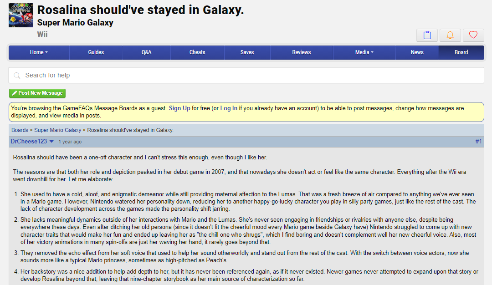Expand the Media dropdown menu
The image size is (492, 285).
pyautogui.click(x=364, y=52)
